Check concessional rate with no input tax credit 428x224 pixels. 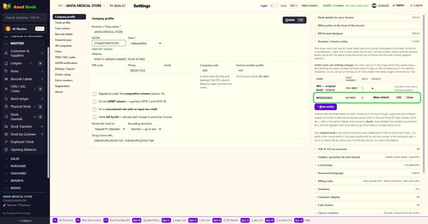95,109
